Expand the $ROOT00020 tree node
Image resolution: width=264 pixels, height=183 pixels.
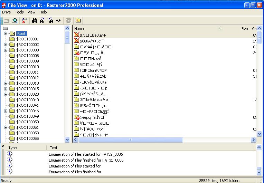pyautogui.click(x=6, y=94)
